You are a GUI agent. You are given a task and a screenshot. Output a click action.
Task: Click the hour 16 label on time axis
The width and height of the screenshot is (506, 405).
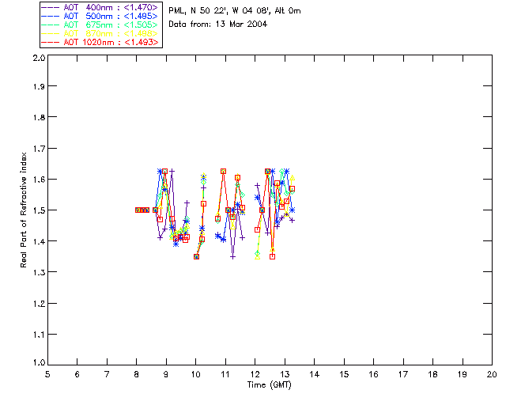coord(373,374)
